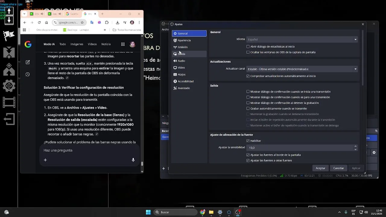Click Google logo in page

28,45
